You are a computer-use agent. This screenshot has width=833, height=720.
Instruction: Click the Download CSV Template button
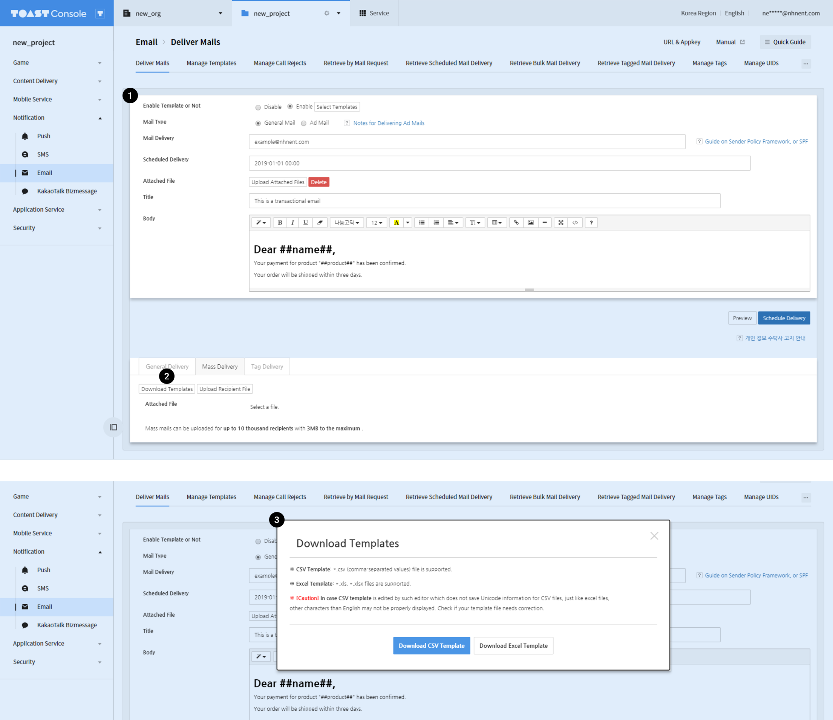(431, 645)
